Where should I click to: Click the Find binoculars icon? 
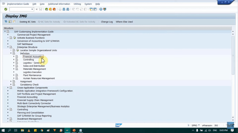point(64,9)
